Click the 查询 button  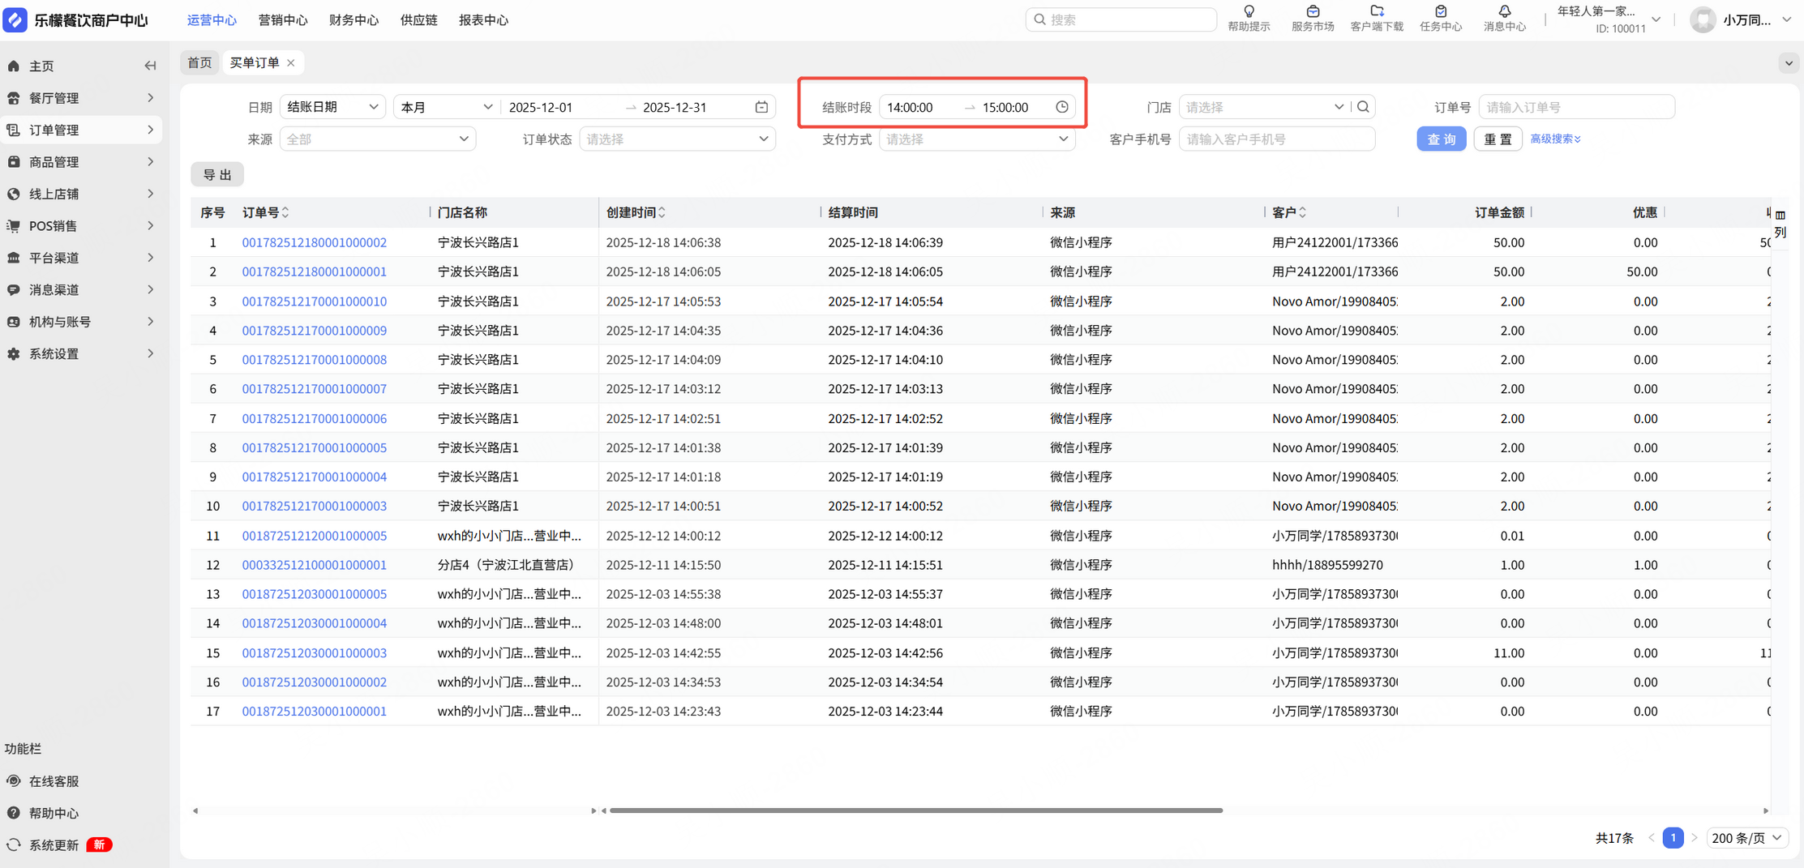coord(1441,139)
